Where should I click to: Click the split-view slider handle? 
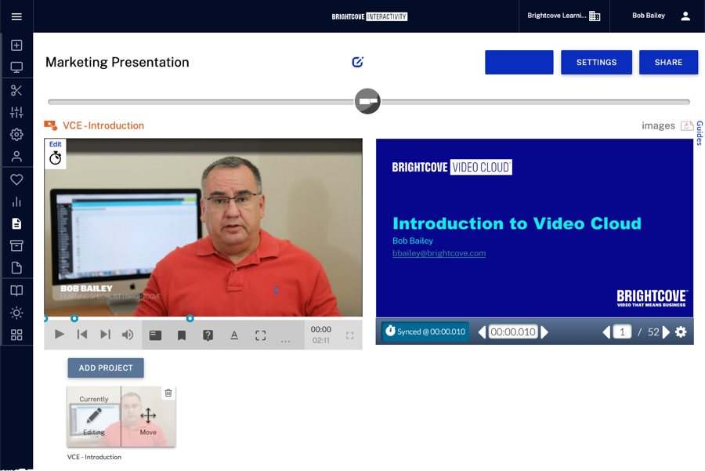367,101
